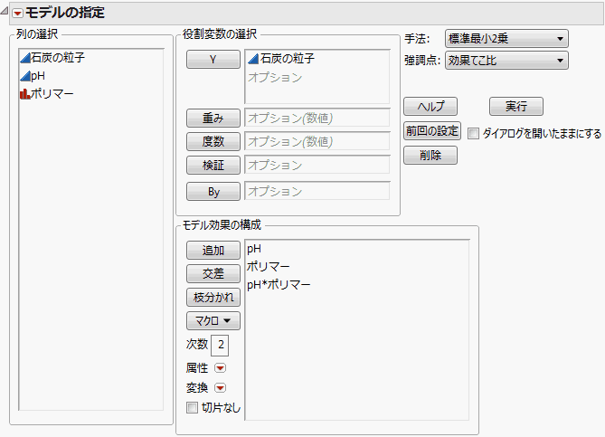Screen dimensions: 605x437
Task: Click the 重み オプション(数値) field
Action: 317,119
